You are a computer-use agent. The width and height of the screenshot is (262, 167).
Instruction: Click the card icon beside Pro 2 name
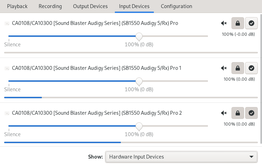(x=7, y=113)
